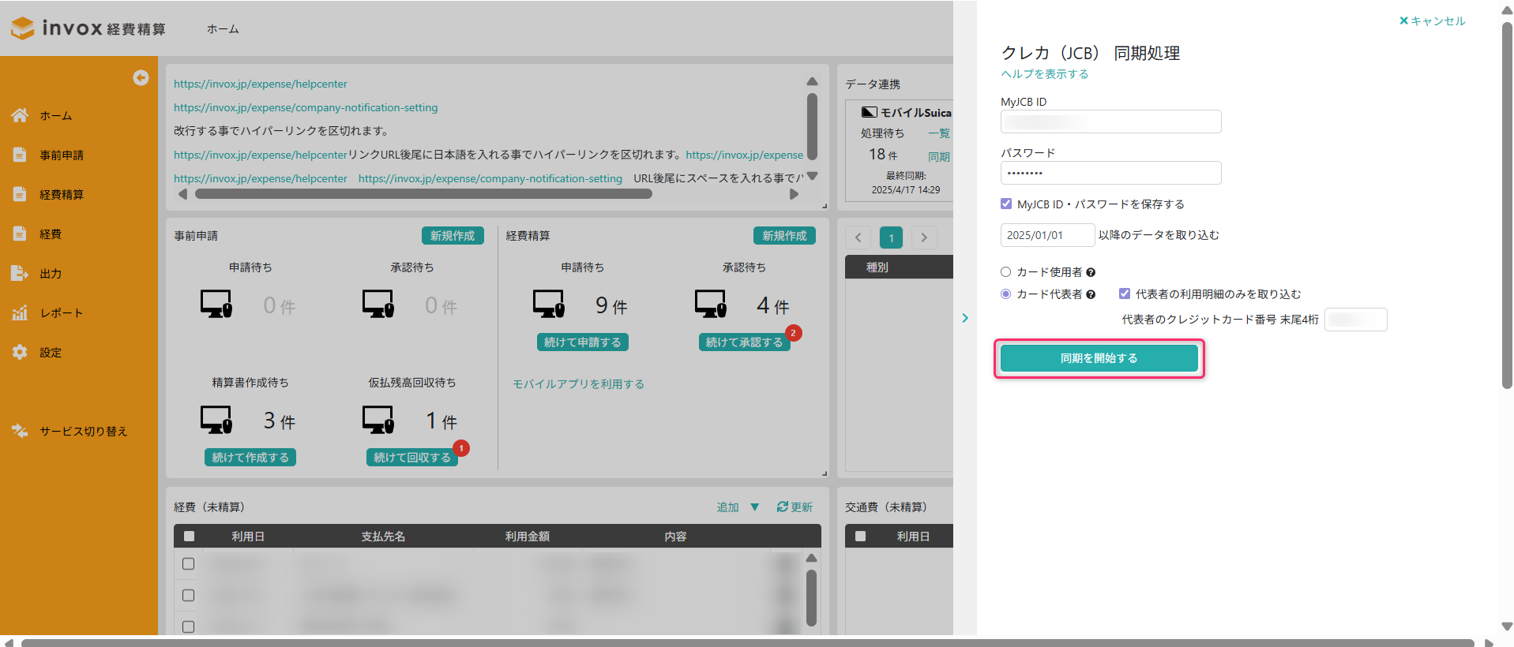
Task: Click the 更新 refresh icon in 経費 panel
Action: pyautogui.click(x=782, y=507)
